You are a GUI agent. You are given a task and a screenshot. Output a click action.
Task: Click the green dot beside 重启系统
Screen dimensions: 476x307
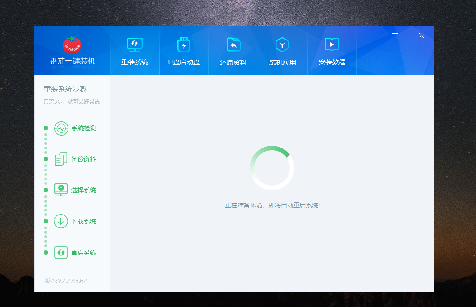pyautogui.click(x=46, y=252)
